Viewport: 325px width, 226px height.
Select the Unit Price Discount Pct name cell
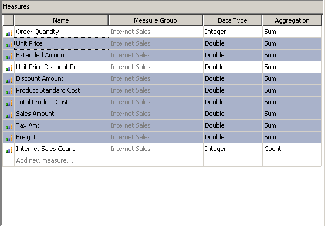pyautogui.click(x=62, y=67)
